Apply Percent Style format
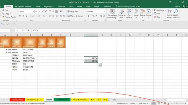The image size is (188, 105). (x=93, y=16)
